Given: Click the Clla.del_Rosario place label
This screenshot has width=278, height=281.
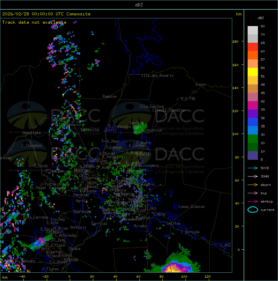Looking at the screenshot, I should click(x=157, y=75).
